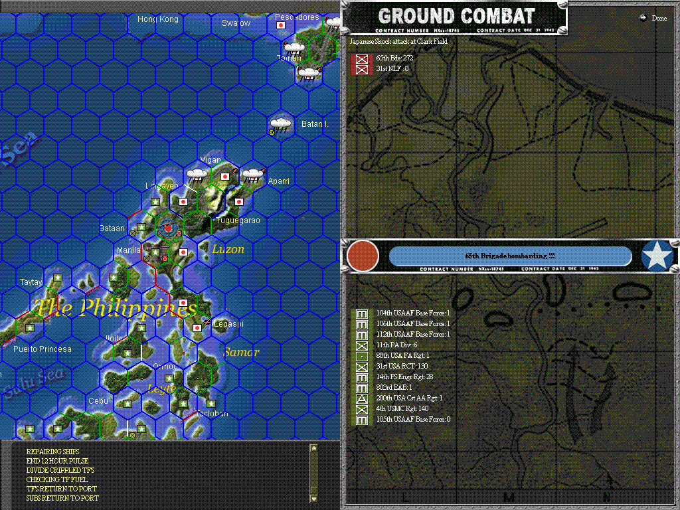Select the 31st USA RCT unit icon
The width and height of the screenshot is (680, 510).
[x=362, y=367]
